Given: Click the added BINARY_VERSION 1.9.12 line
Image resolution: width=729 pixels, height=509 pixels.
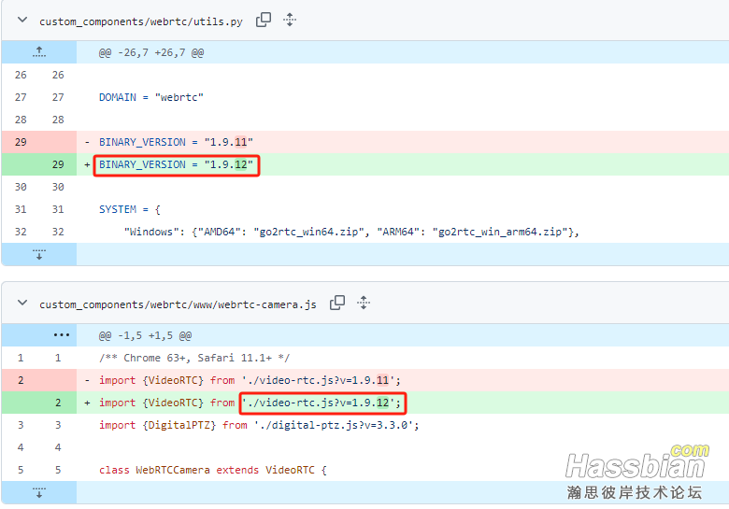Looking at the screenshot, I should [176, 164].
